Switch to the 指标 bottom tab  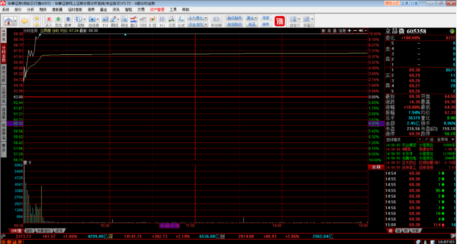pyautogui.click(x=30, y=231)
